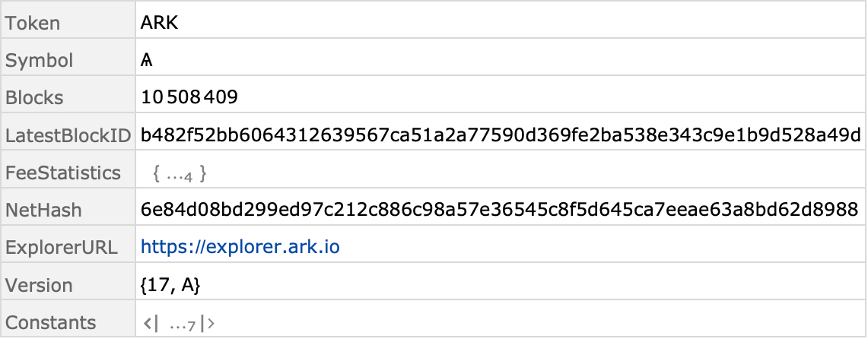Click the Version row label
This screenshot has width=868, height=361.
[x=39, y=285]
